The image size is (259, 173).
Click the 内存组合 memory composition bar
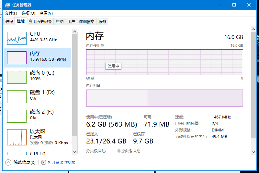tap(164, 98)
